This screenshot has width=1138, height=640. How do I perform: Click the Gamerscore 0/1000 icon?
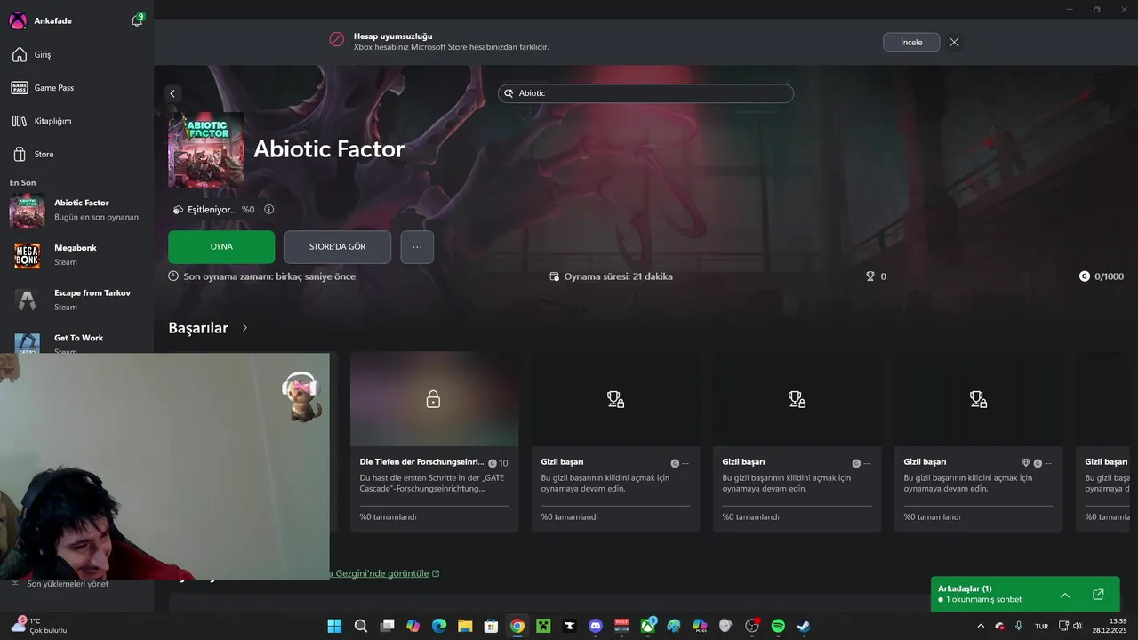(x=1084, y=276)
